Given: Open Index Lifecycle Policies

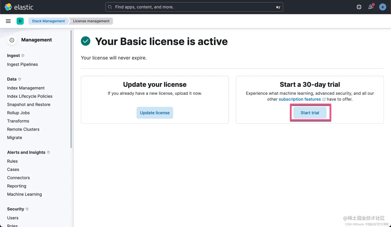Looking at the screenshot, I should click(30, 96).
